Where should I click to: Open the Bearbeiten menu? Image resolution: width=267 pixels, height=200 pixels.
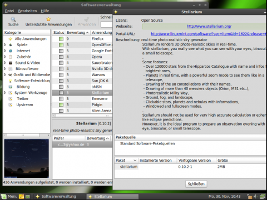pos(27,11)
